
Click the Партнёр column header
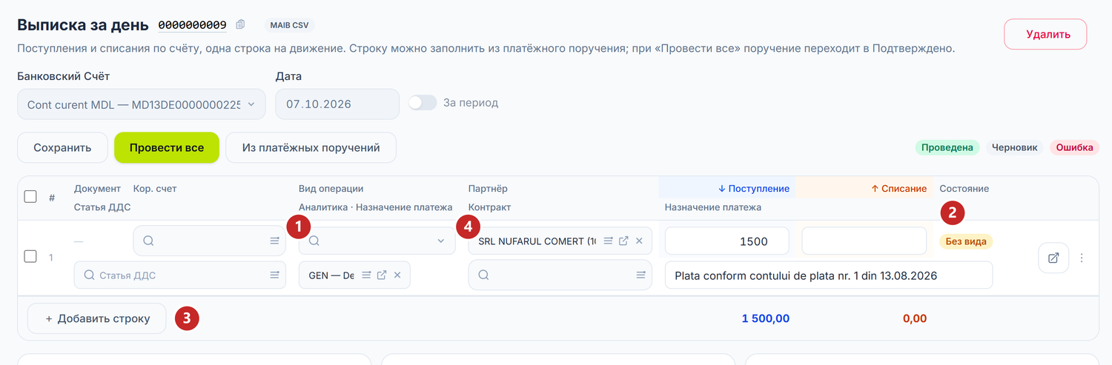click(488, 189)
